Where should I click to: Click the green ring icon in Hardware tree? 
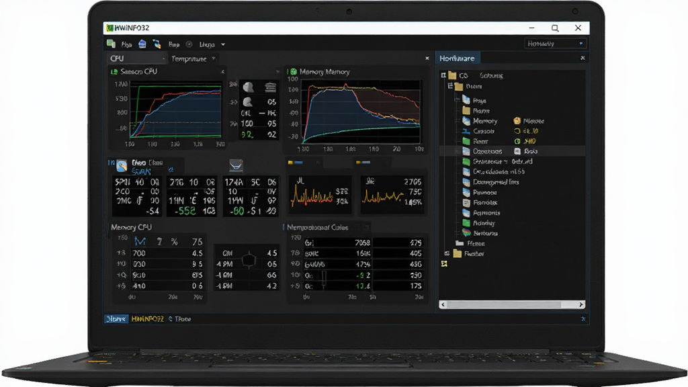coord(517,141)
